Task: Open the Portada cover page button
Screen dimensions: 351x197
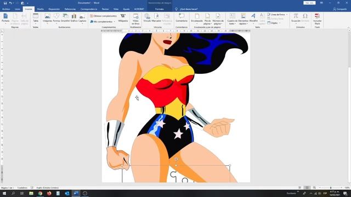Action: (5, 19)
